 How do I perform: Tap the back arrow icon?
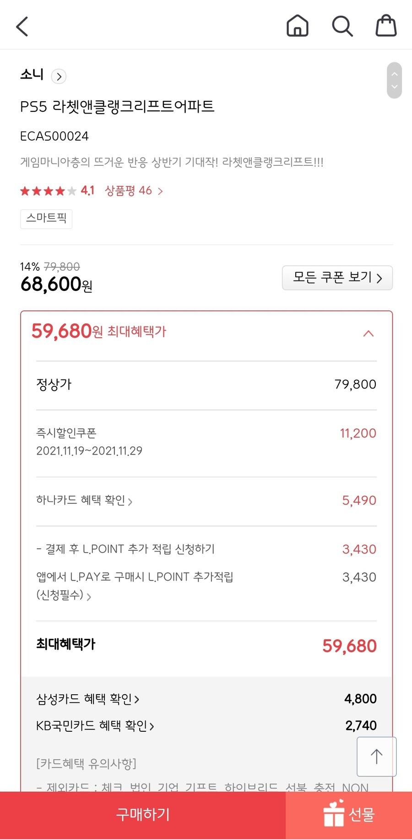pyautogui.click(x=22, y=26)
